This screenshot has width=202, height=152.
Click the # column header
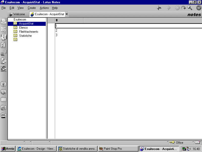(x=69, y=20)
